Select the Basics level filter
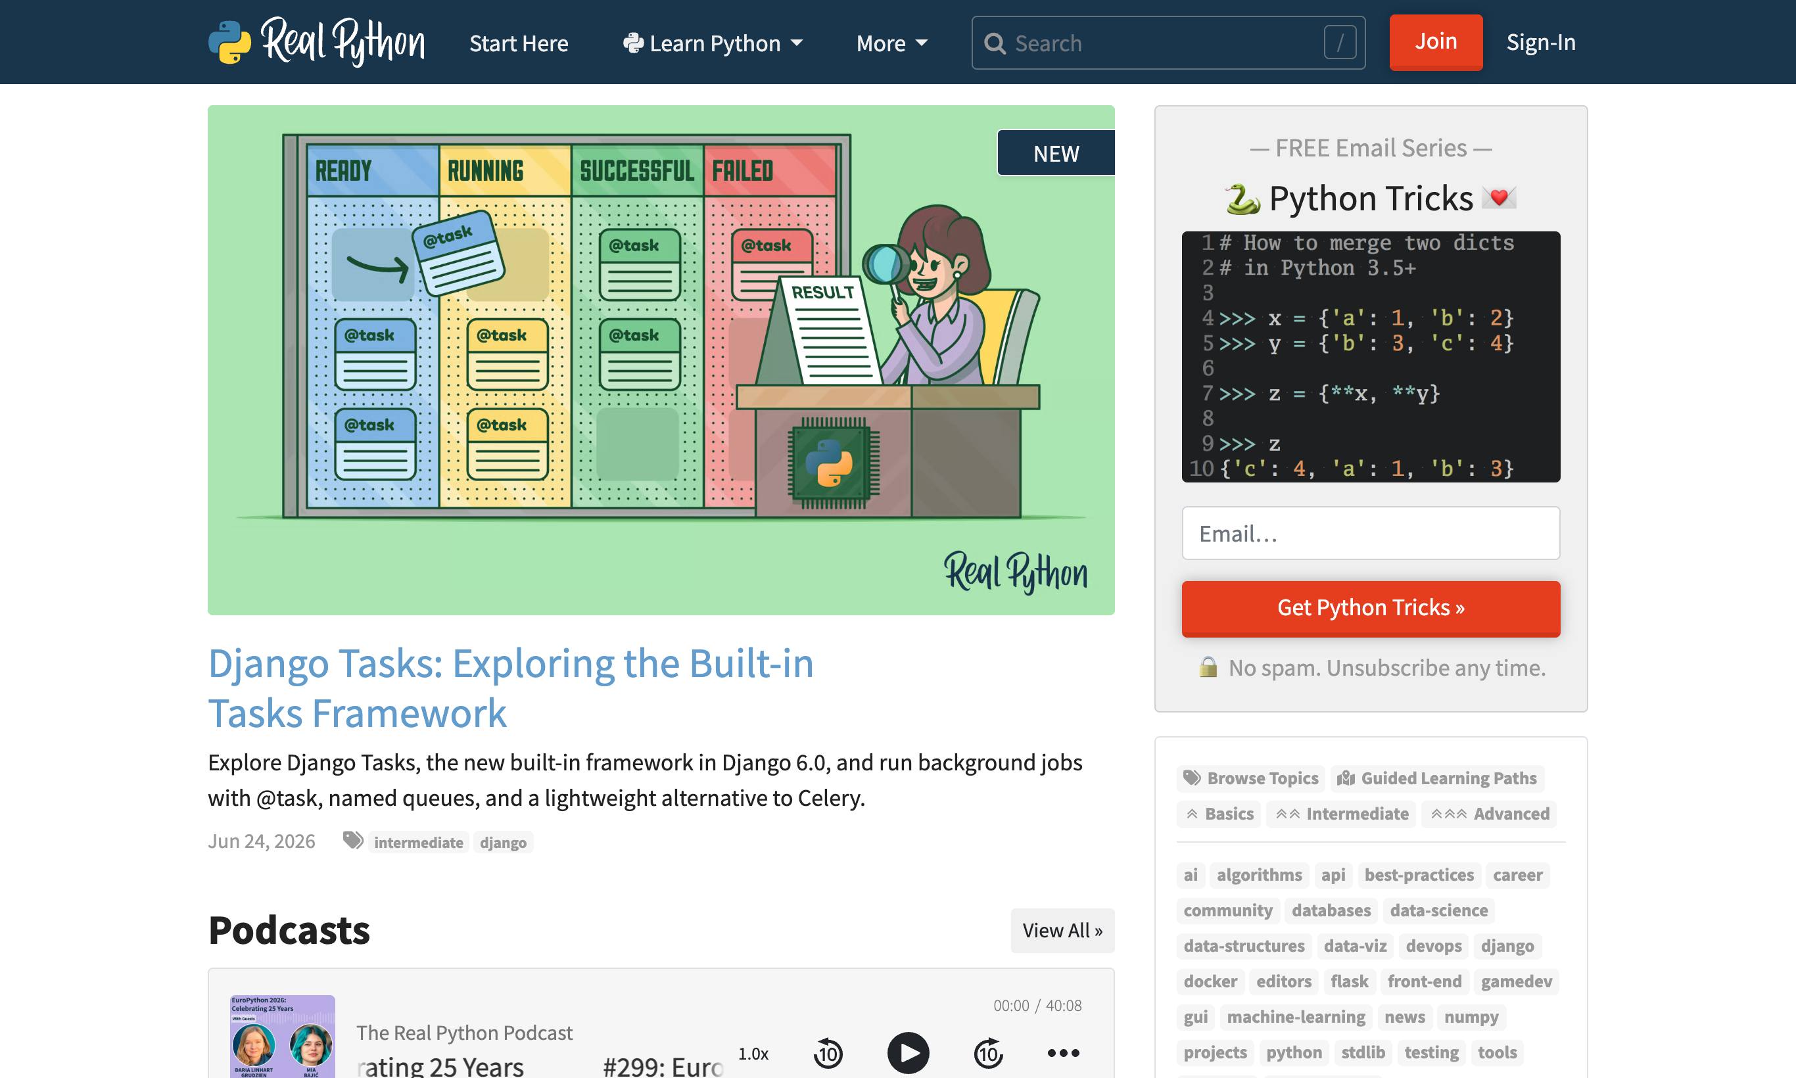This screenshot has width=1796, height=1078. pos(1218,814)
